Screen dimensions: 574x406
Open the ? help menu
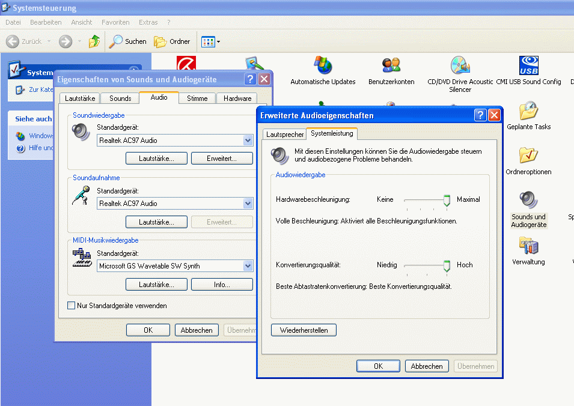169,22
